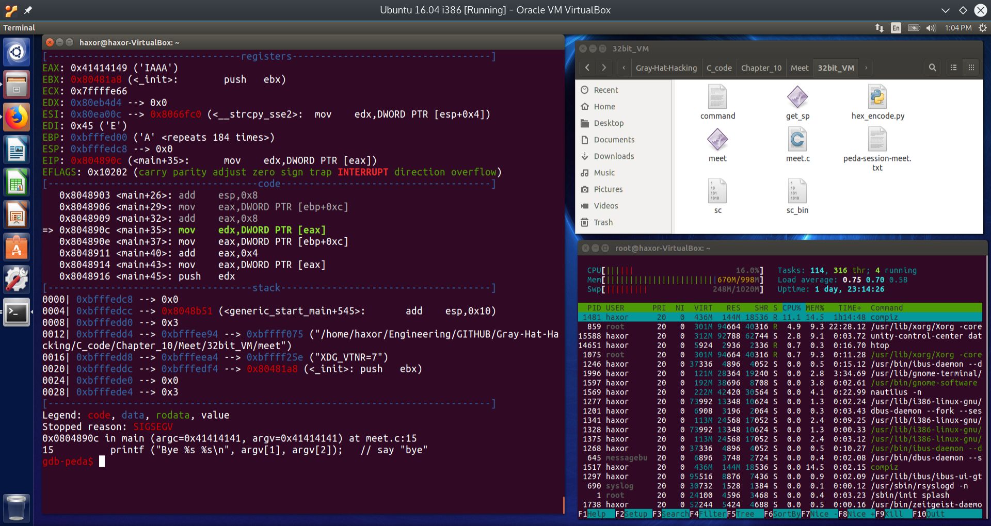Select Chapter_10 in the path bar

click(x=761, y=68)
